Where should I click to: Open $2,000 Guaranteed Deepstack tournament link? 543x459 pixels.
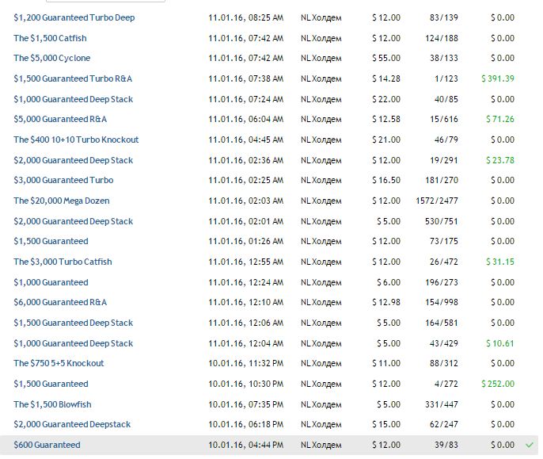(x=72, y=424)
